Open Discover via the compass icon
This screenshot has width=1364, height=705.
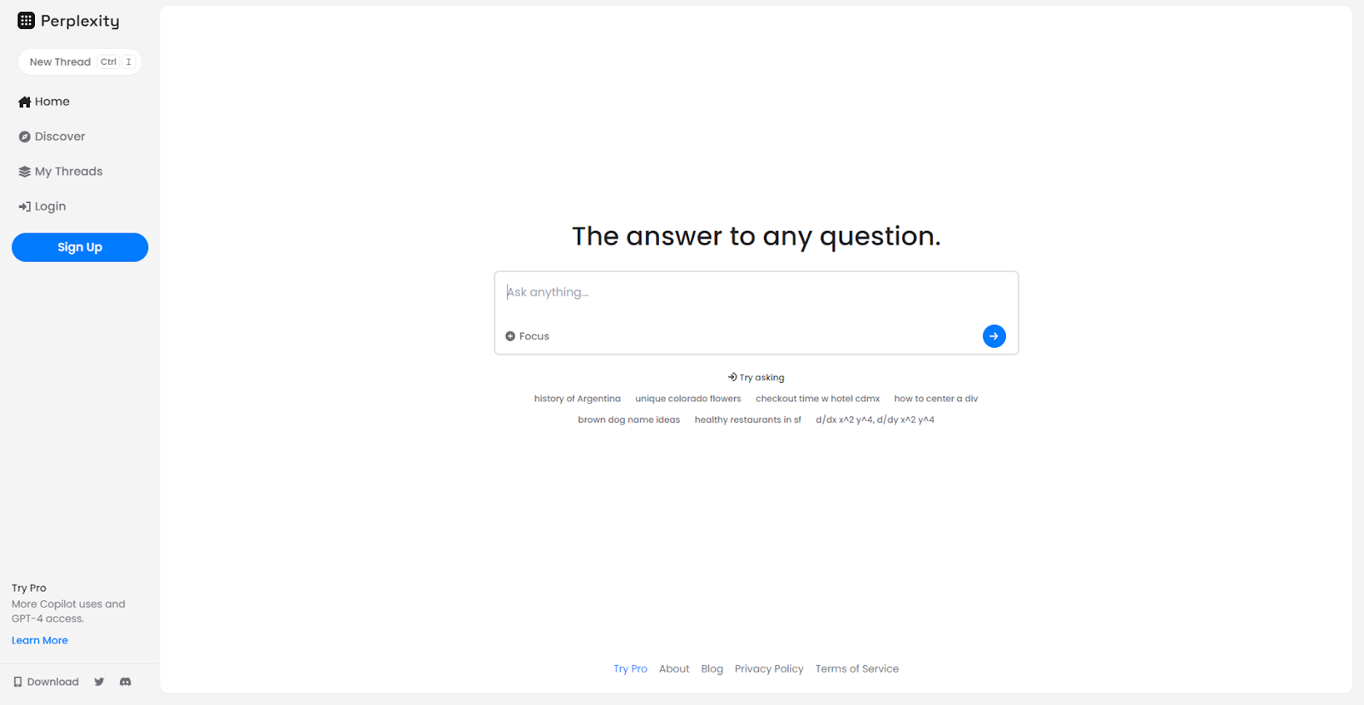point(23,136)
